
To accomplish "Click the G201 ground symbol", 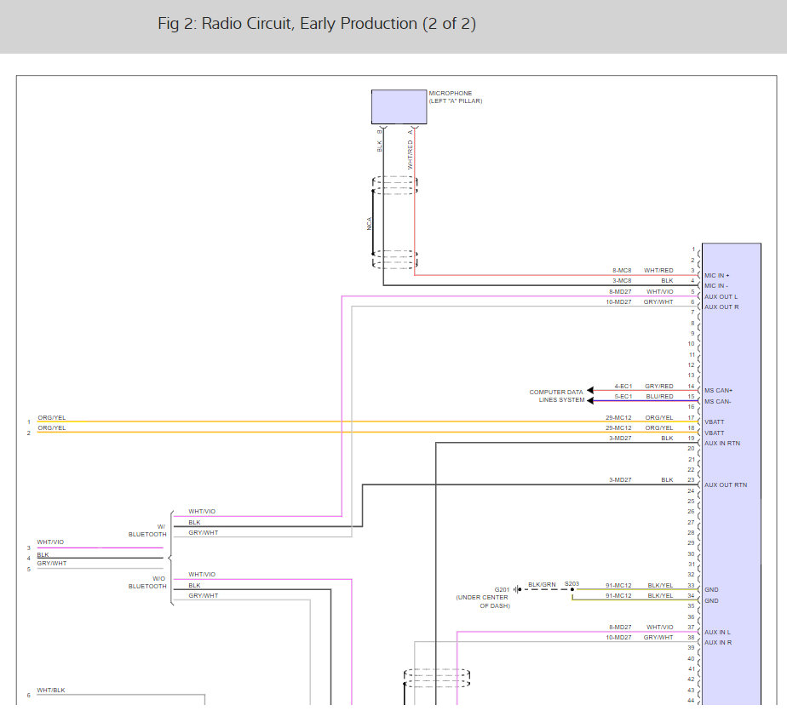I will coord(516,589).
